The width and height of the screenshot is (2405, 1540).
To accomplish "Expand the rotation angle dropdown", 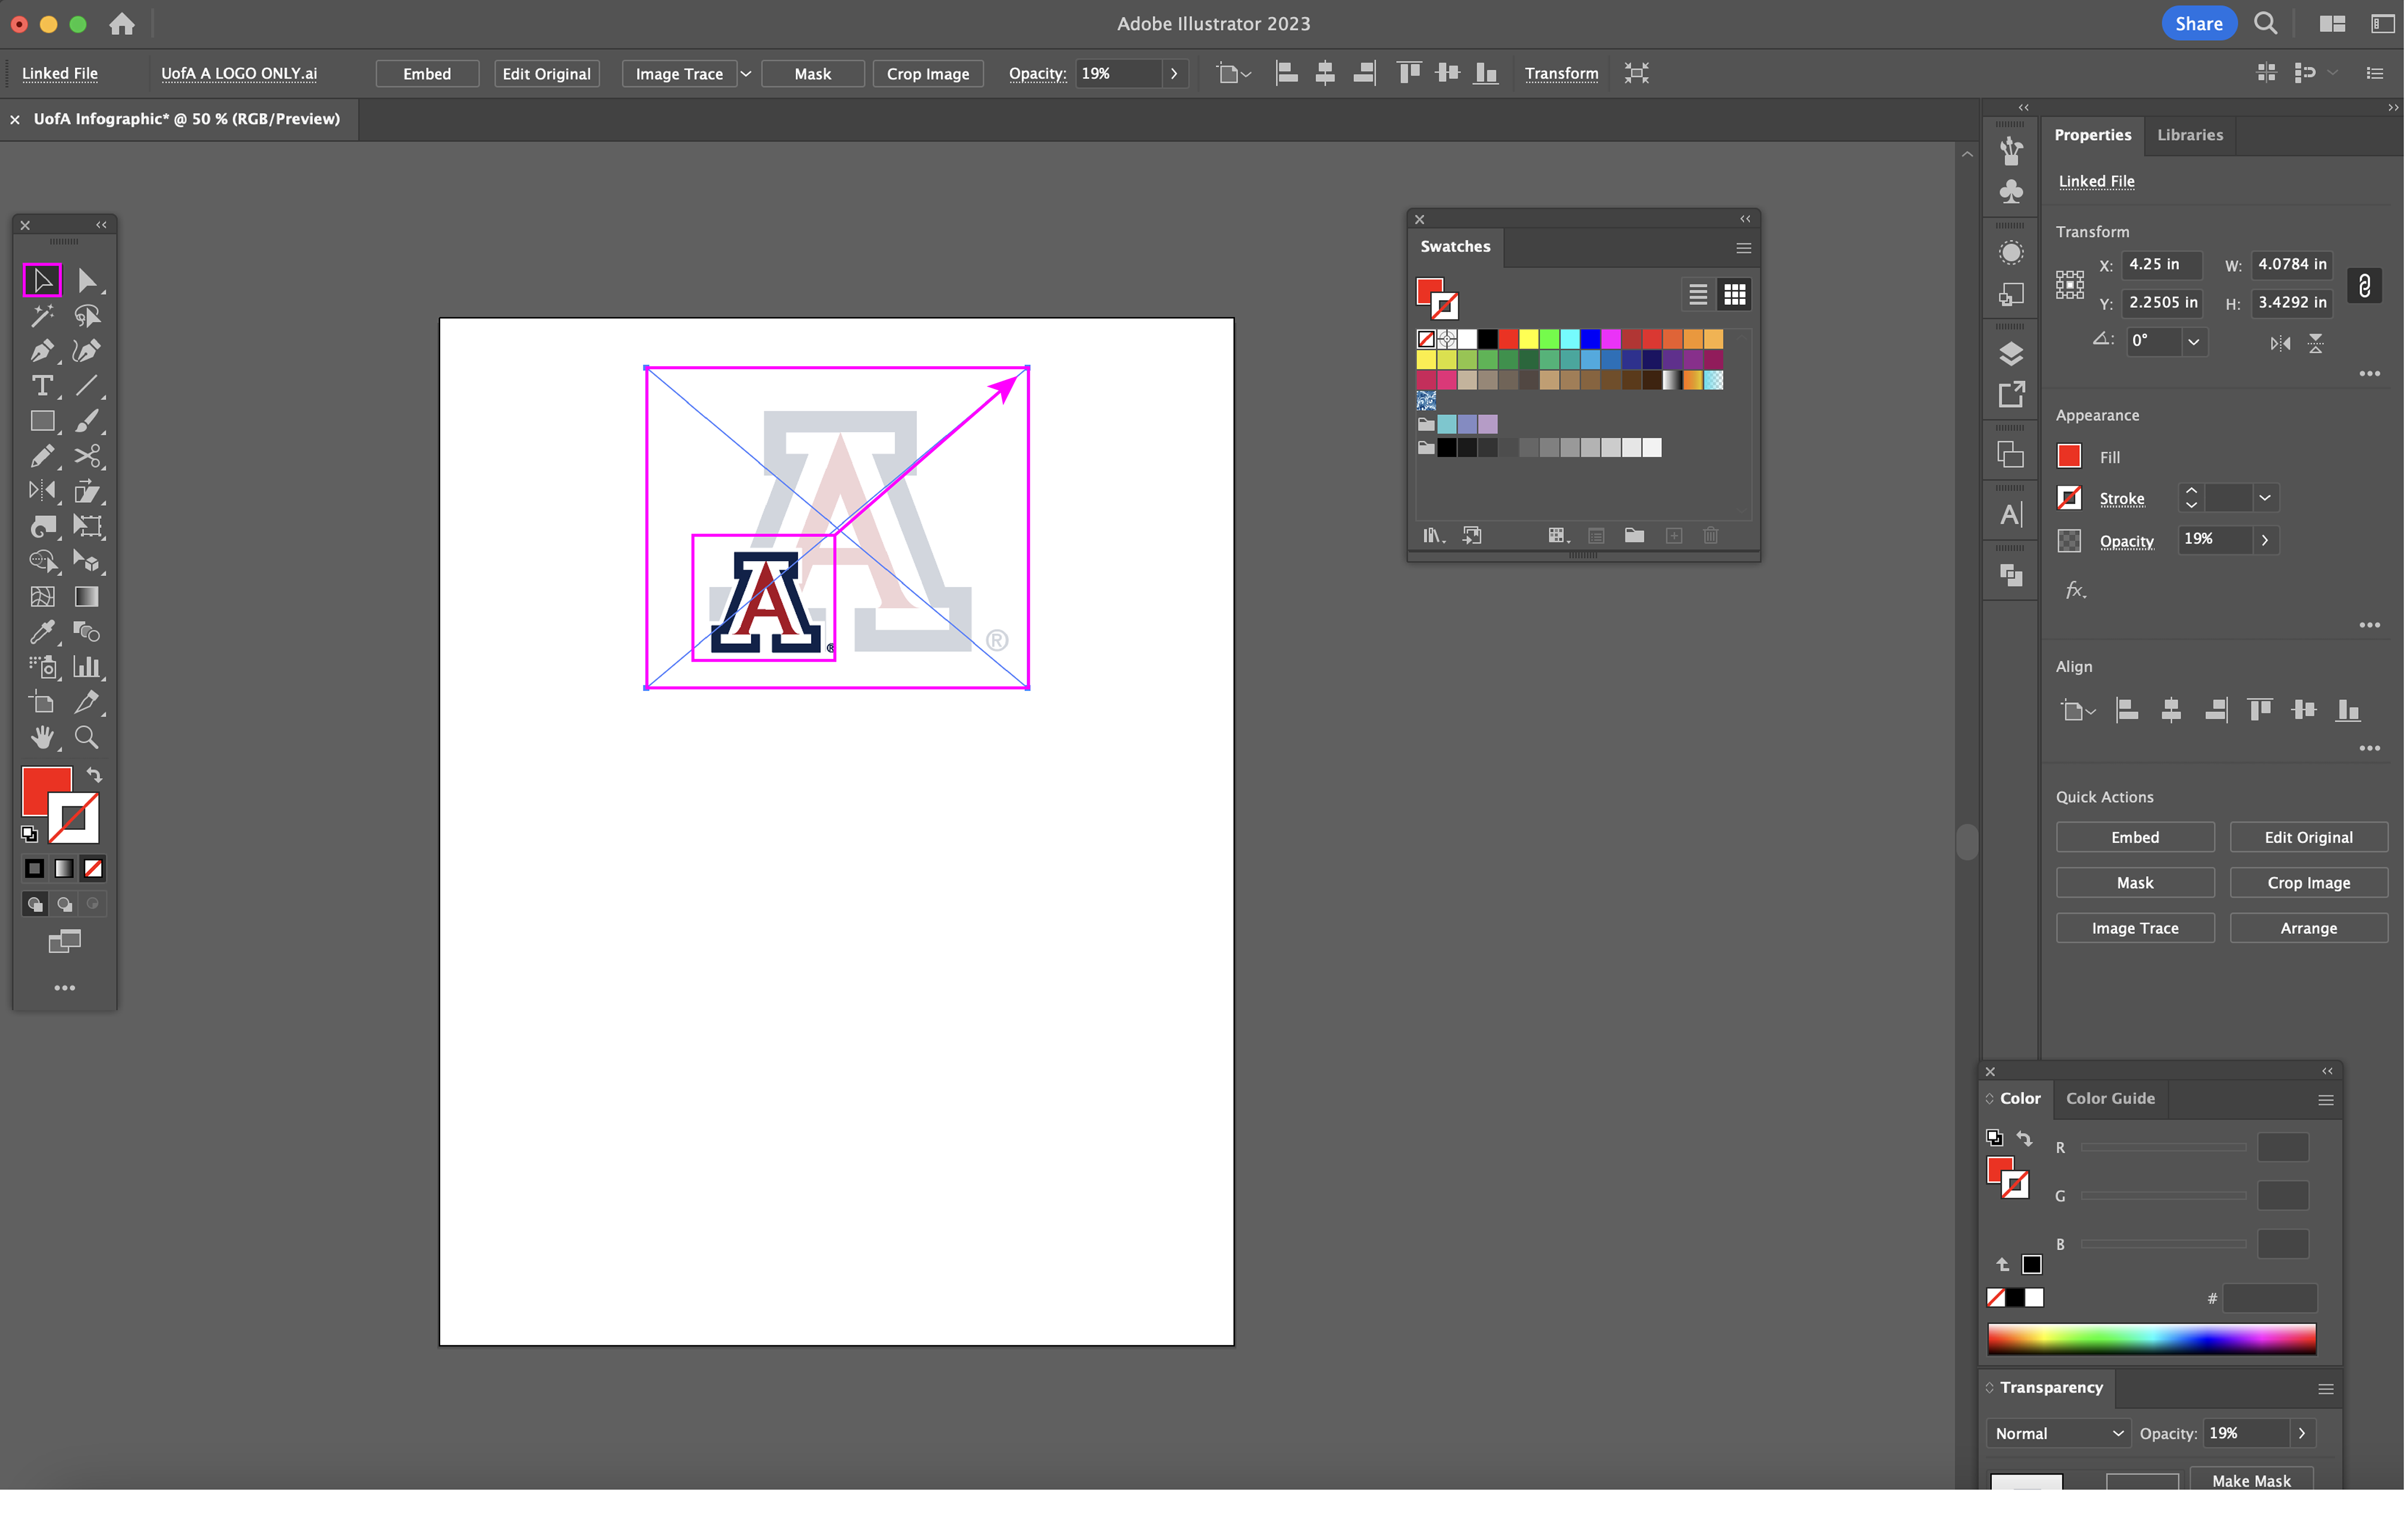I will (x=2193, y=342).
